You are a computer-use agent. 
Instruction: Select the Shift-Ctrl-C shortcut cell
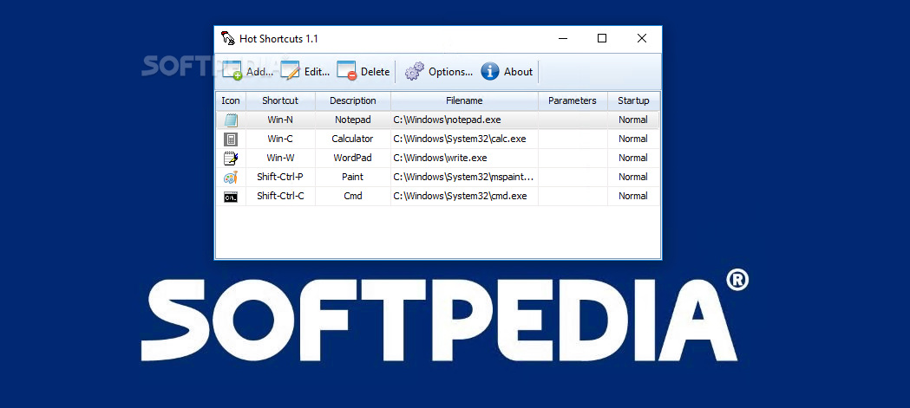click(280, 196)
